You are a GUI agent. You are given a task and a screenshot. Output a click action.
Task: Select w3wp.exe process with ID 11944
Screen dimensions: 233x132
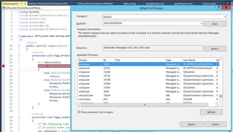[149, 84]
